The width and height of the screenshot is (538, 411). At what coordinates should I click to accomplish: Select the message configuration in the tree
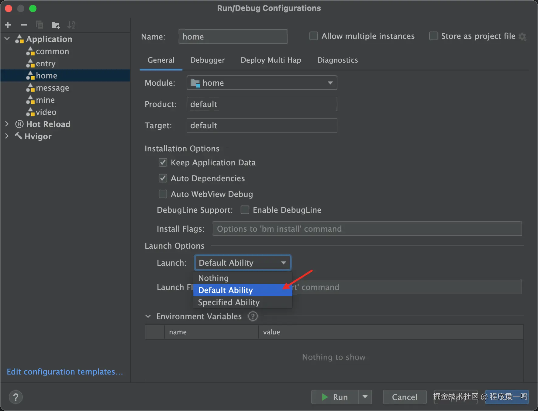[52, 88]
